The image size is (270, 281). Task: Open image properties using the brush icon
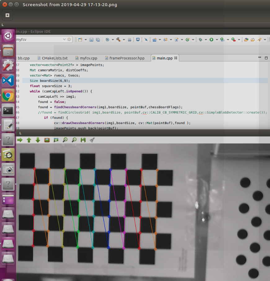(92, 140)
